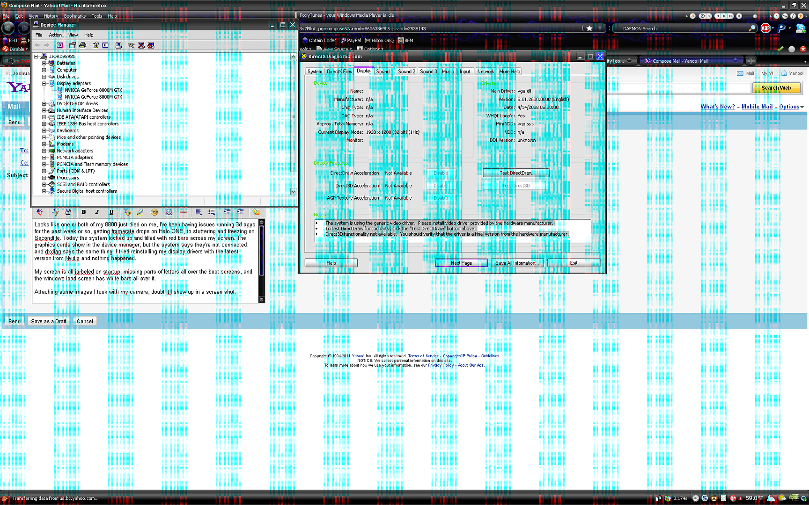The image size is (809, 505).
Task: Expand the Batteries node
Action: [x=44, y=63]
